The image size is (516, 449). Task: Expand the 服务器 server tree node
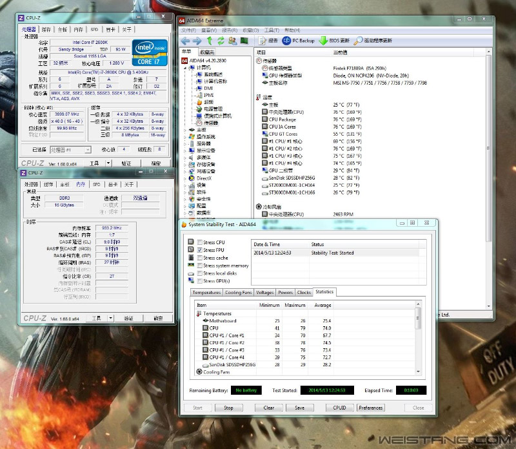click(185, 143)
